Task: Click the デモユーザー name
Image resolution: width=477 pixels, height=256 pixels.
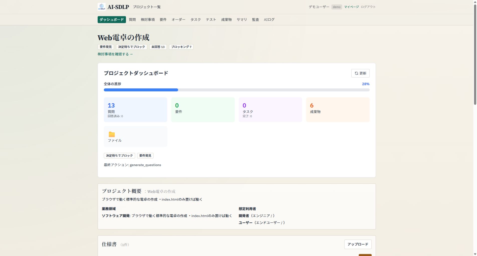Action: pyautogui.click(x=319, y=7)
